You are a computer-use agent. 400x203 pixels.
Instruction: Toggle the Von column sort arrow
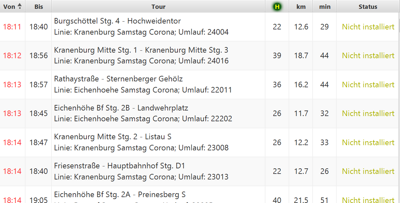(20, 6)
